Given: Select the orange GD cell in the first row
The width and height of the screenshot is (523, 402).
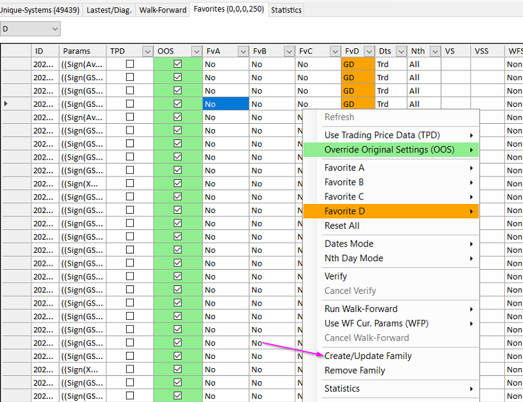Looking at the screenshot, I should click(x=357, y=64).
